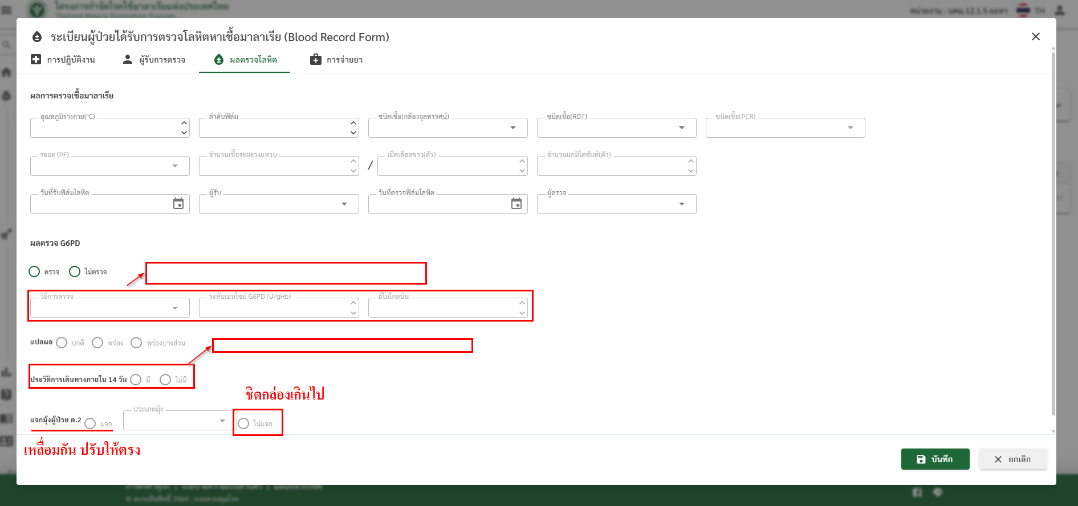Viewport: 1078px width, 506px height.
Task: Open the ผู้รับ dropdown list
Action: pos(344,204)
